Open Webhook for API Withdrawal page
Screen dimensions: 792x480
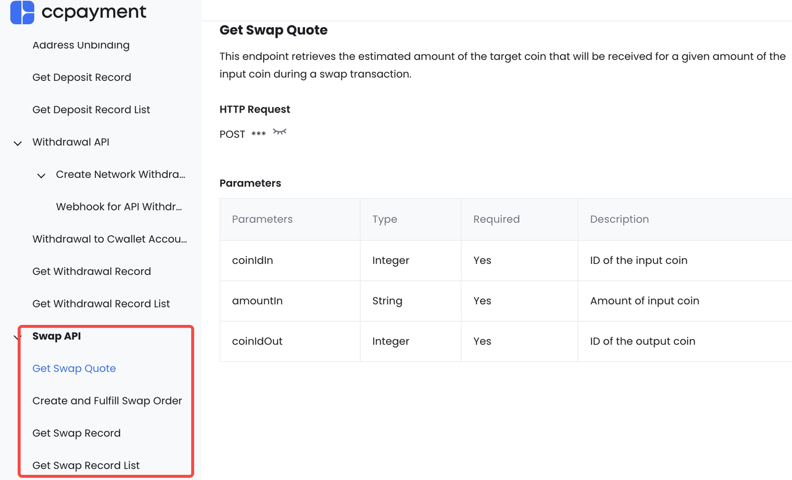(119, 206)
